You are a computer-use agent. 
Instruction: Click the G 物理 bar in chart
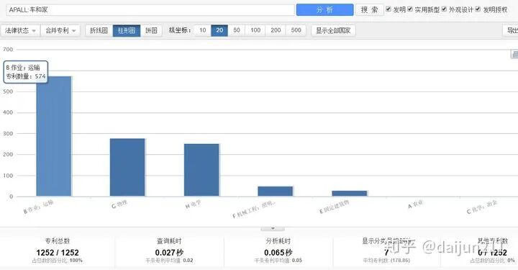127,167
